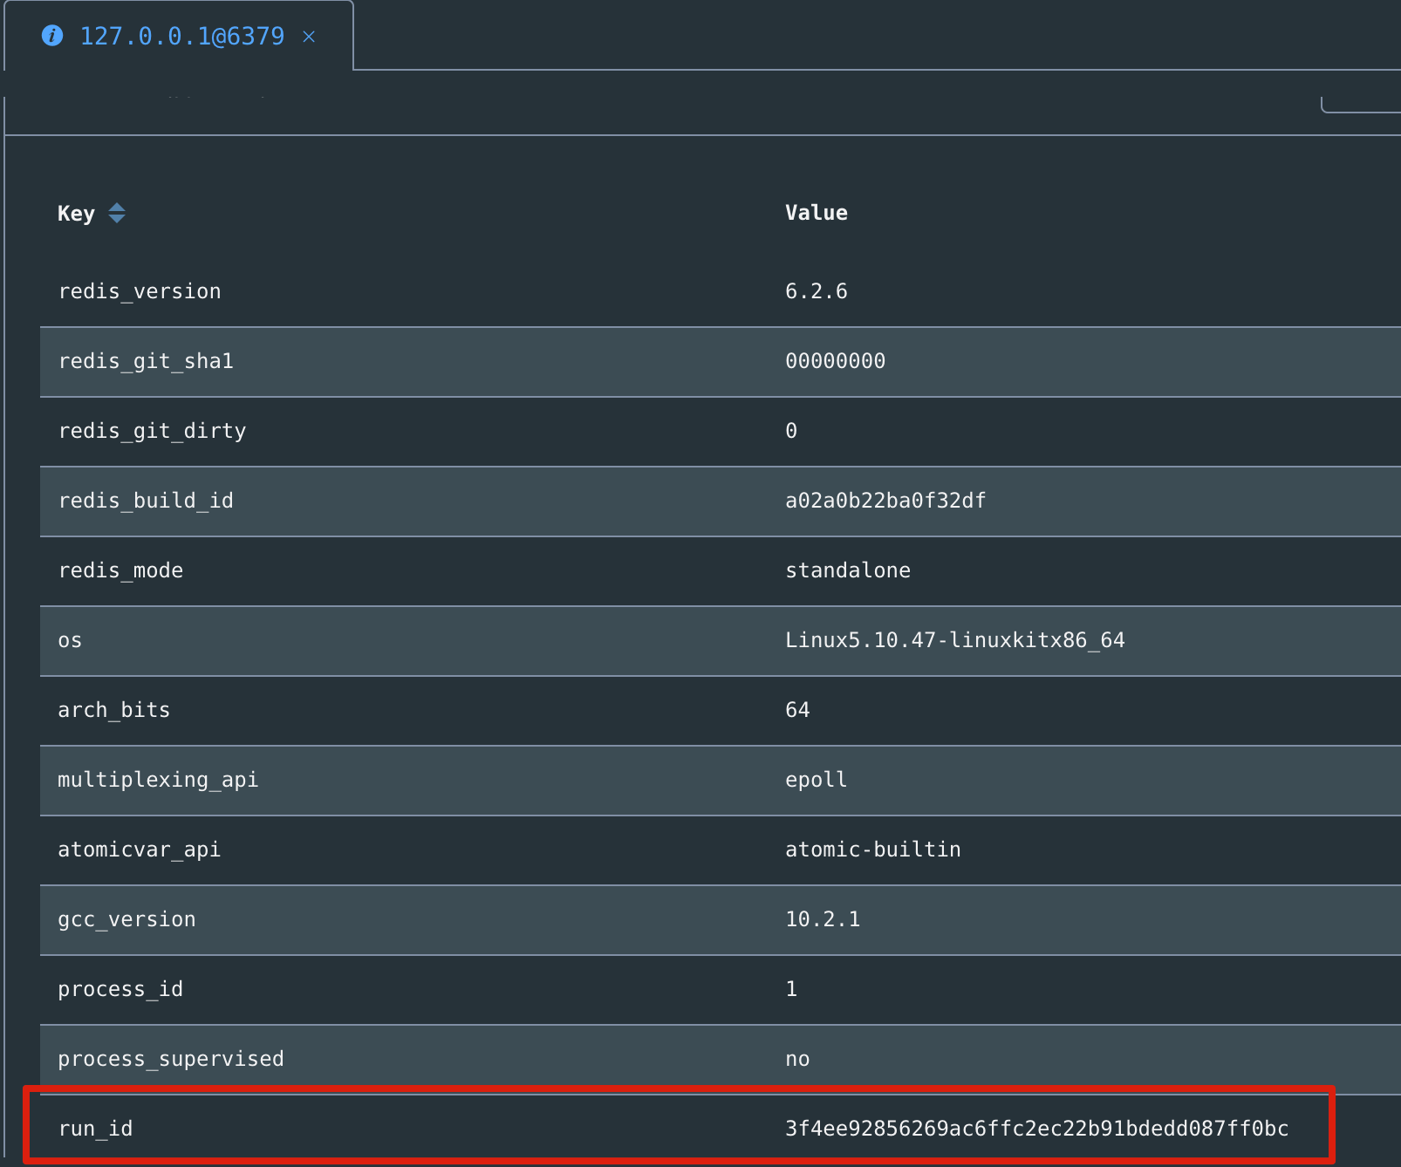Close the 127.0.0.1@6379 tab
This screenshot has height=1167, width=1401.
(x=309, y=37)
